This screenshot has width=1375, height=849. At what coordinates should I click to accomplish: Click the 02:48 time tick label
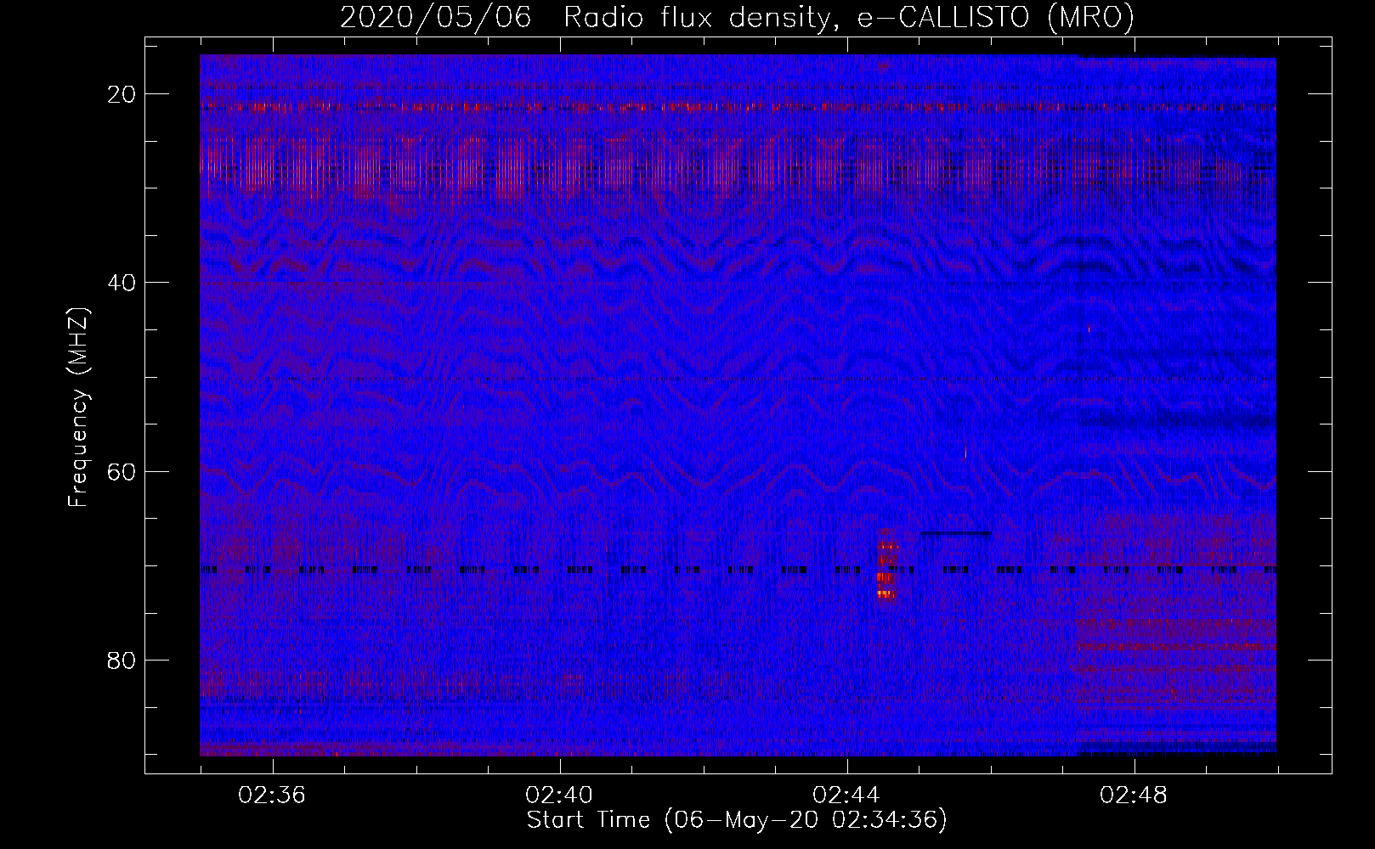(x=1134, y=796)
